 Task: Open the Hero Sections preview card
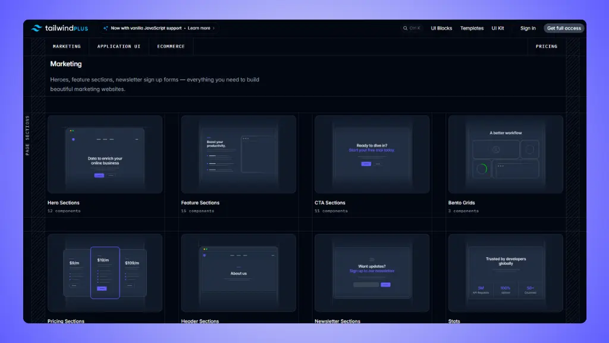coord(105,154)
